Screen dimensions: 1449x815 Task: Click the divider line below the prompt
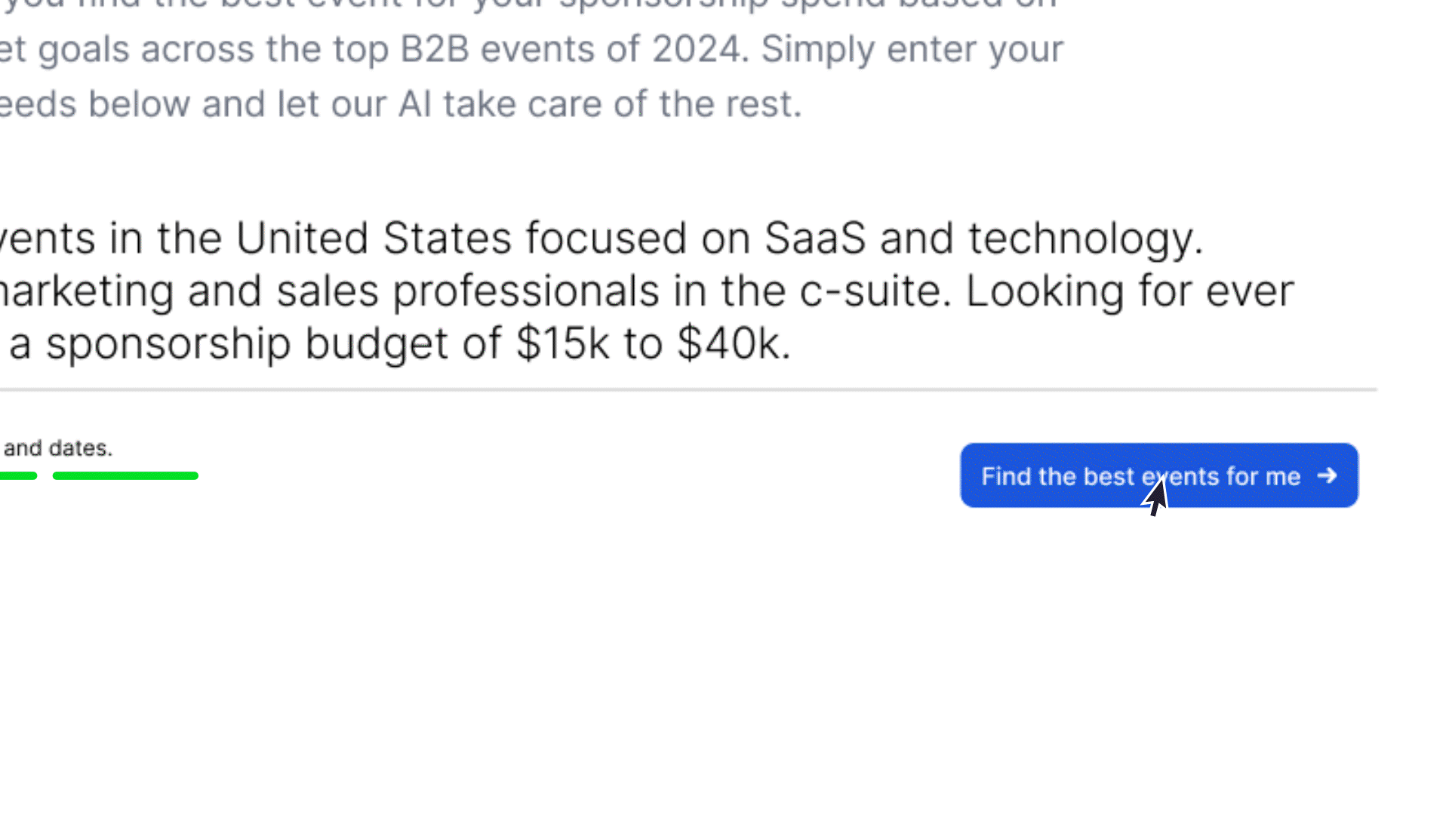[x=679, y=389]
